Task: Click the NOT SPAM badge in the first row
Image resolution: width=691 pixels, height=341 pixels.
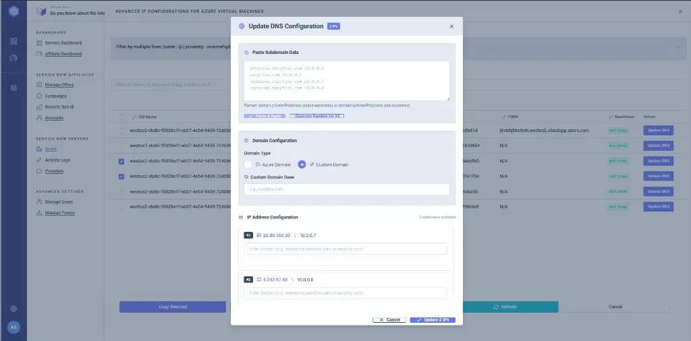Action: pos(618,131)
